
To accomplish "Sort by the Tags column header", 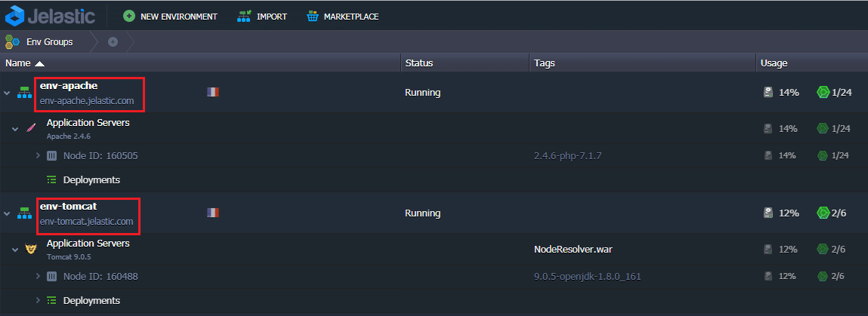I will [643, 63].
